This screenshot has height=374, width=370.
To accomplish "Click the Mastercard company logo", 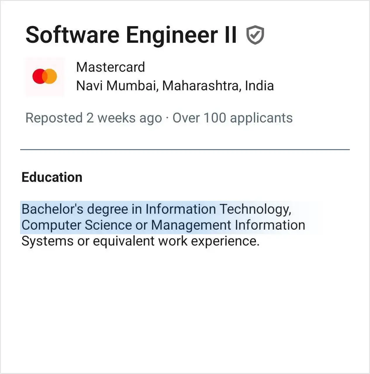I will [45, 76].
